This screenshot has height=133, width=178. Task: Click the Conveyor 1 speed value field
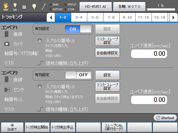[149, 54]
